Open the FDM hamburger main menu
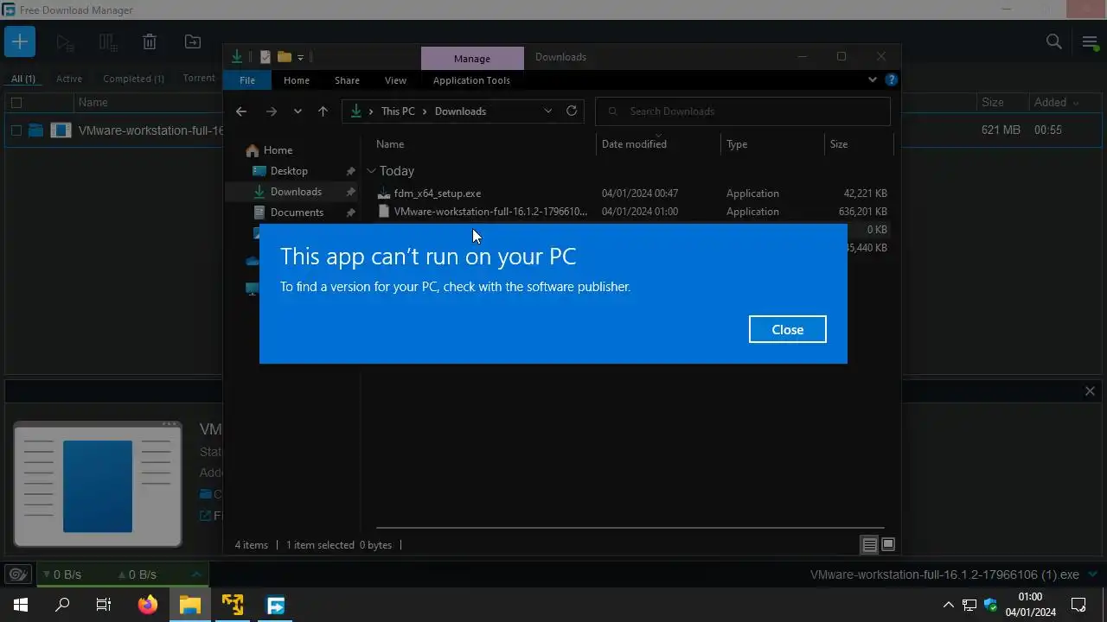 tap(1090, 41)
